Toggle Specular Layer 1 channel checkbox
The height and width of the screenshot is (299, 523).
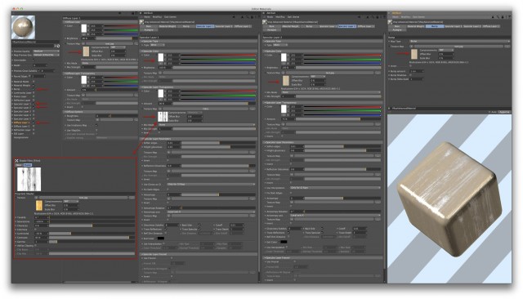tap(34, 104)
